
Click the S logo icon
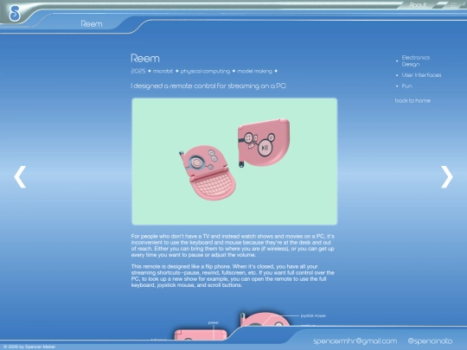click(15, 13)
